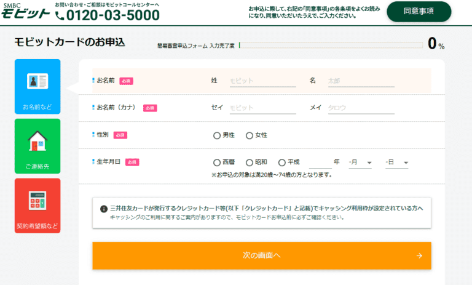Click the house icon in ご連絡先 tile
This screenshot has width=472, height=285.
pos(37,141)
